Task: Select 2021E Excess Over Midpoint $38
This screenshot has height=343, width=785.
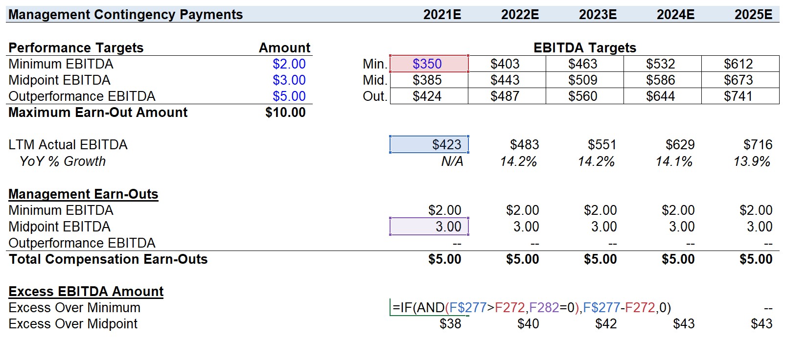Action: tap(450, 324)
